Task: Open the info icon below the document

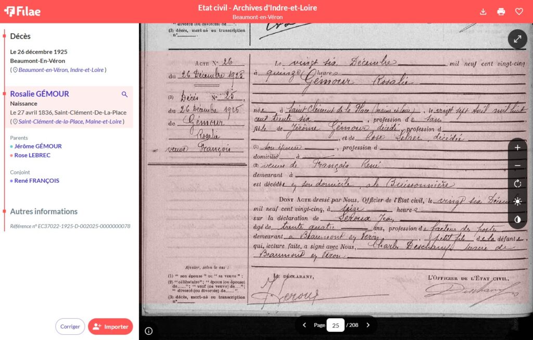Action: (x=149, y=331)
